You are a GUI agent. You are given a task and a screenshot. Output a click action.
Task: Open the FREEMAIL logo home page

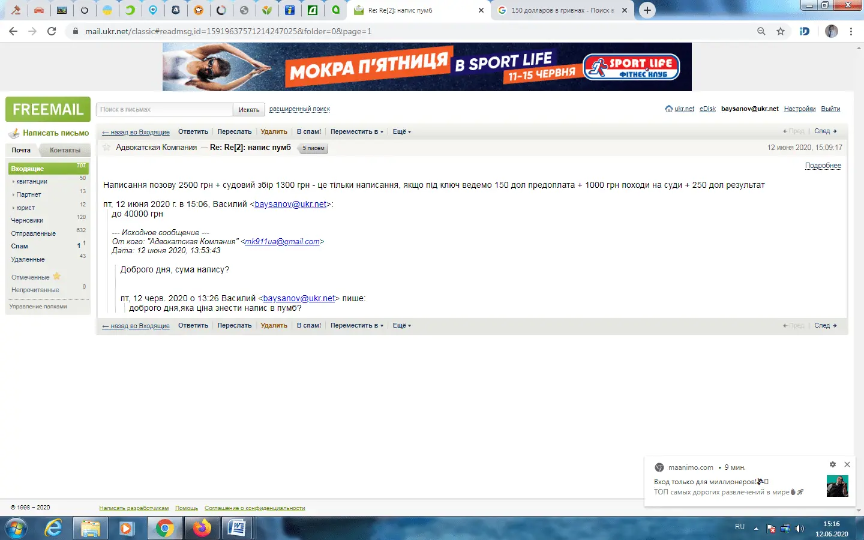pyautogui.click(x=47, y=109)
